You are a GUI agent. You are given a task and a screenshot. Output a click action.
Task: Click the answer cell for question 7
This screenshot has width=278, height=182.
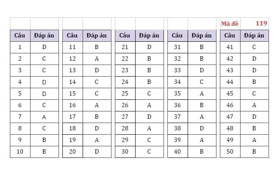pyautogui.click(x=44, y=117)
